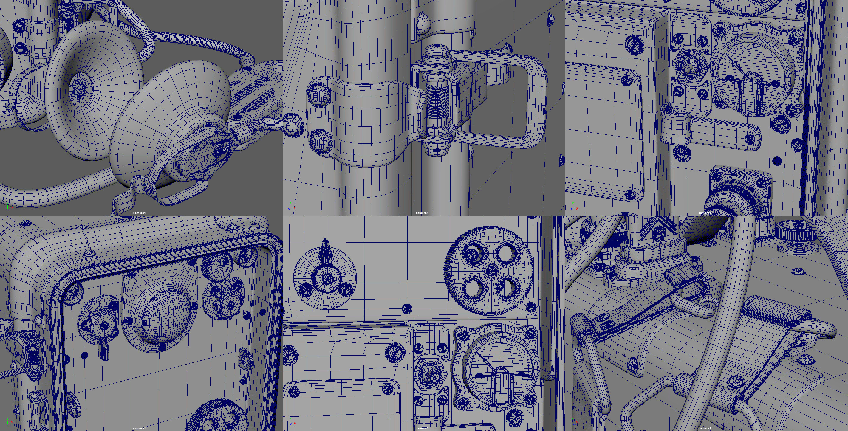Image resolution: width=848 pixels, height=431 pixels.
Task: Open the view with toggle switch and cable connector
Action: 707,108
